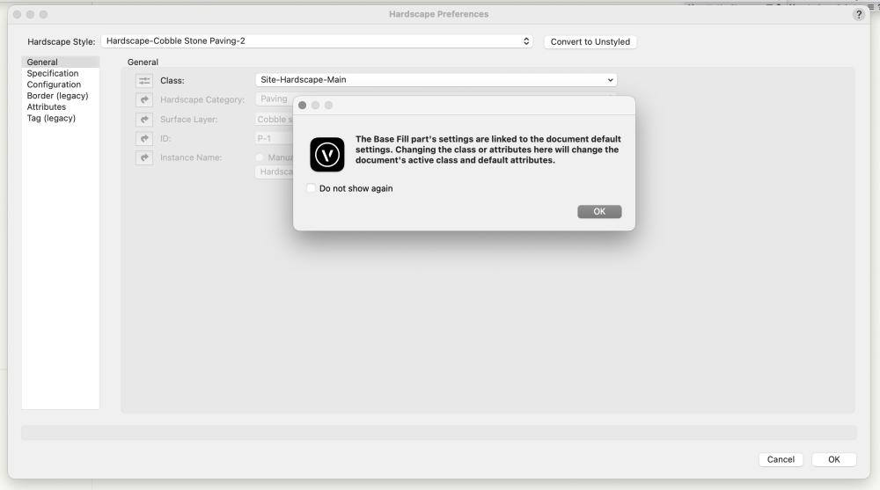
Task: Enable the Do not show again checkbox
Action: pos(312,188)
